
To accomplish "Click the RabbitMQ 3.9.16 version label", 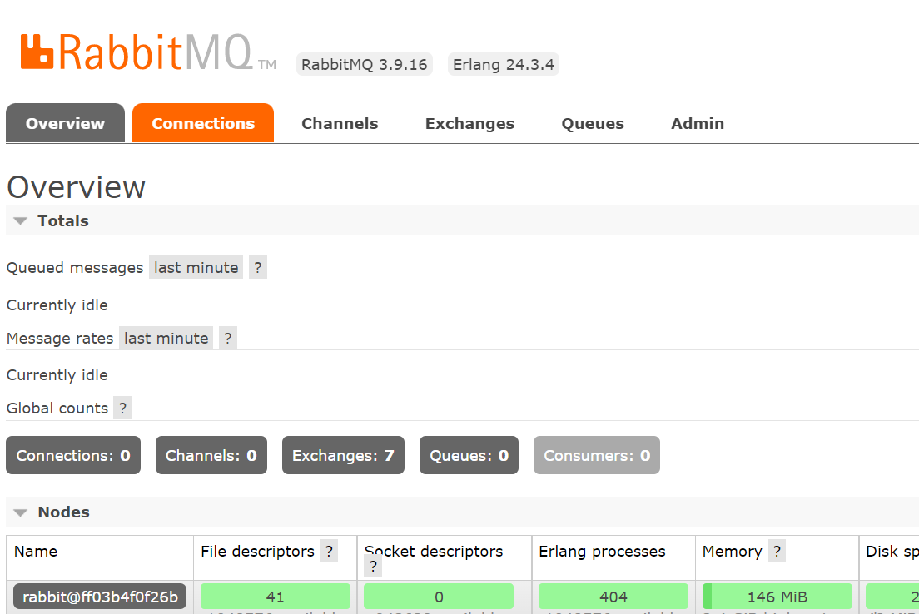I will (364, 64).
